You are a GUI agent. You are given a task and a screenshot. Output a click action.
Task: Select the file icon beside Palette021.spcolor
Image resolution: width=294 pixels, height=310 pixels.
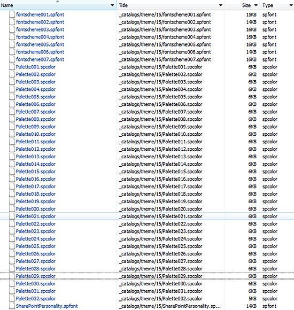click(12, 216)
